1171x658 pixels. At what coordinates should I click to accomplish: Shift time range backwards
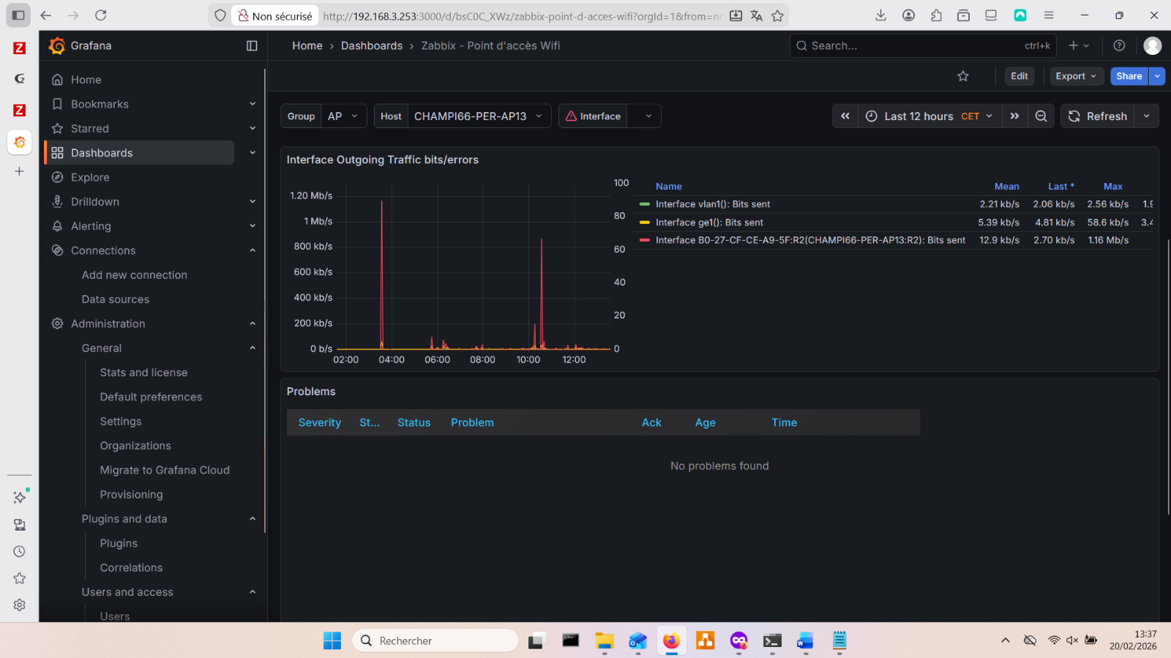[x=845, y=116]
